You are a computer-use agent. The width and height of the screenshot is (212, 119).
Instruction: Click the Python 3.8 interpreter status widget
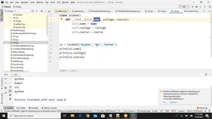(x=194, y=111)
